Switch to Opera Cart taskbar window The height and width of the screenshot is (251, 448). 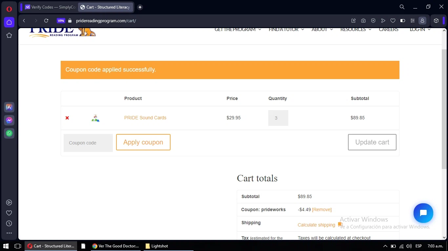pyautogui.click(x=51, y=246)
